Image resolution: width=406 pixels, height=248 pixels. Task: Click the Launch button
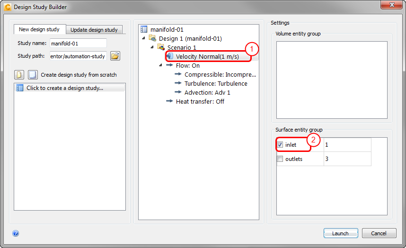tap(341, 233)
